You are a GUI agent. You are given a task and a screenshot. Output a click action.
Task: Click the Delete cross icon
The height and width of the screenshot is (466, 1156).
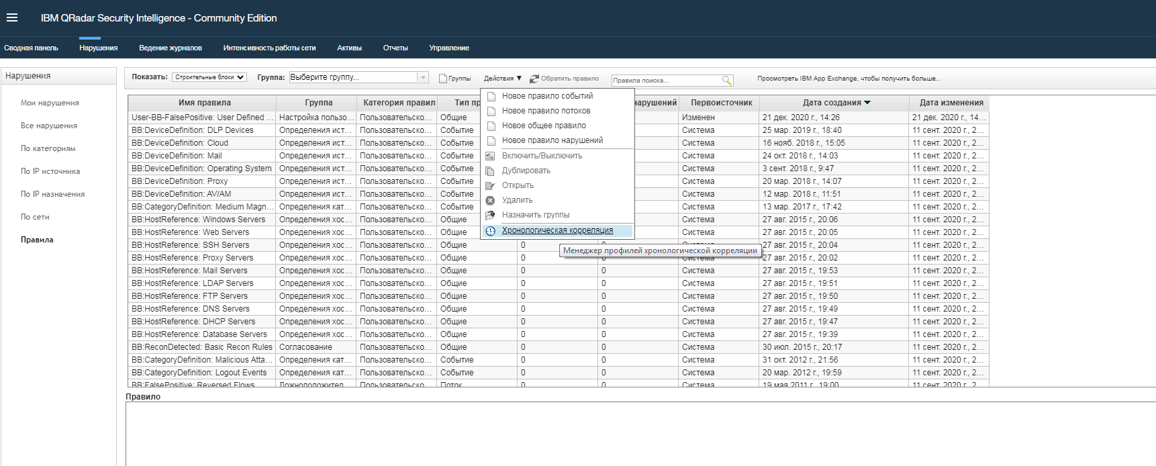[x=491, y=200]
